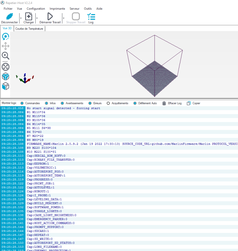Select the rotate view tool
The height and width of the screenshot is (251, 238).
click(6, 36)
